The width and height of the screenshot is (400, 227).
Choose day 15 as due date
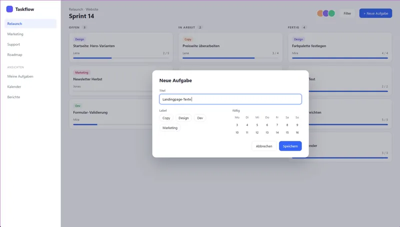click(287, 132)
